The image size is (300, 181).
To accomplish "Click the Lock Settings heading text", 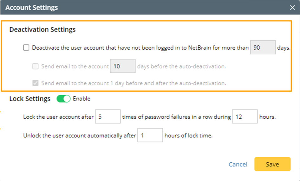I will [x=30, y=99].
